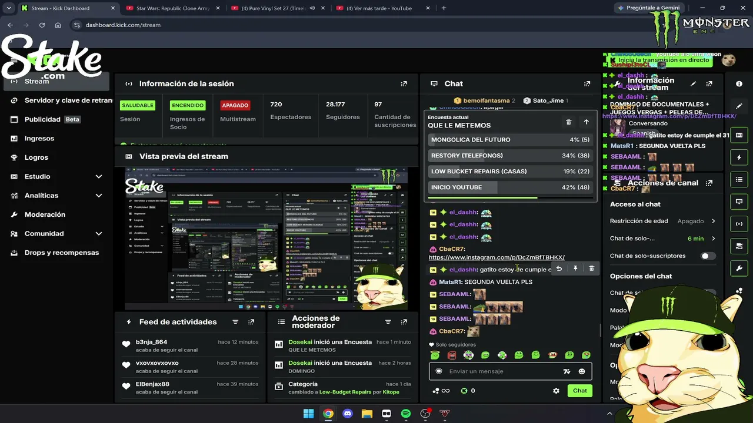
Task: Select LOW BUCKET REPAIRS (CASAS) poll option
Action: [511, 172]
